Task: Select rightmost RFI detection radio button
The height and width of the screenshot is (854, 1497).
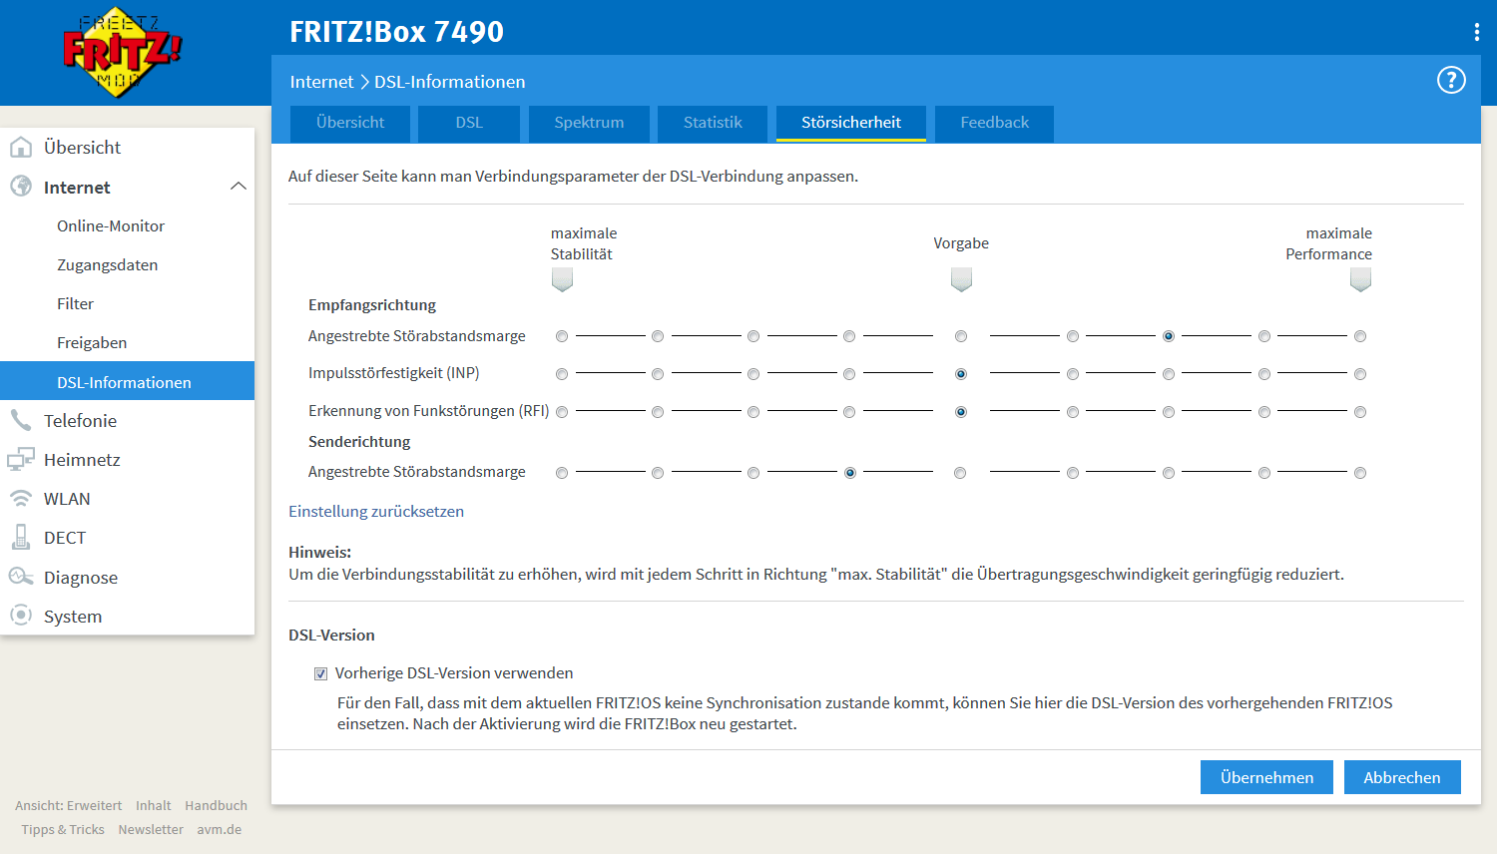Action: point(1360,412)
